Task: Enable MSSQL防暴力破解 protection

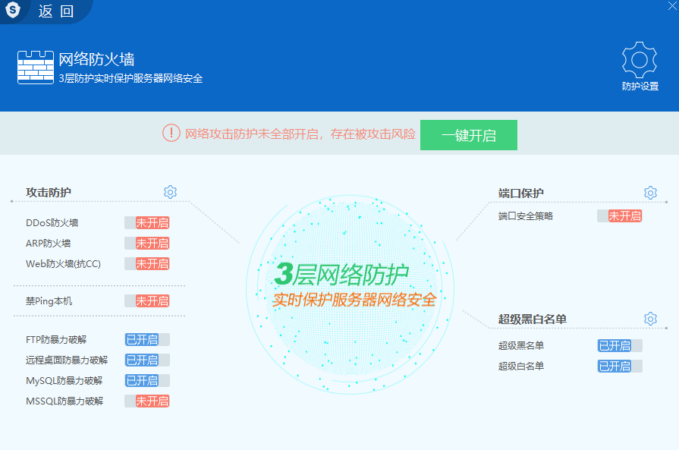Action: click(146, 401)
